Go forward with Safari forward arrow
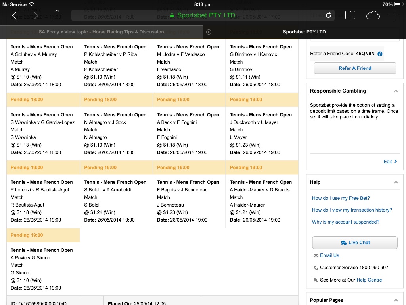Screen dimensions: 406x305 click(x=36, y=15)
